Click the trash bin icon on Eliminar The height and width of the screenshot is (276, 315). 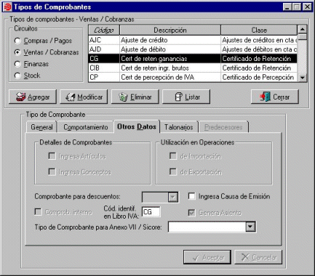click(123, 97)
